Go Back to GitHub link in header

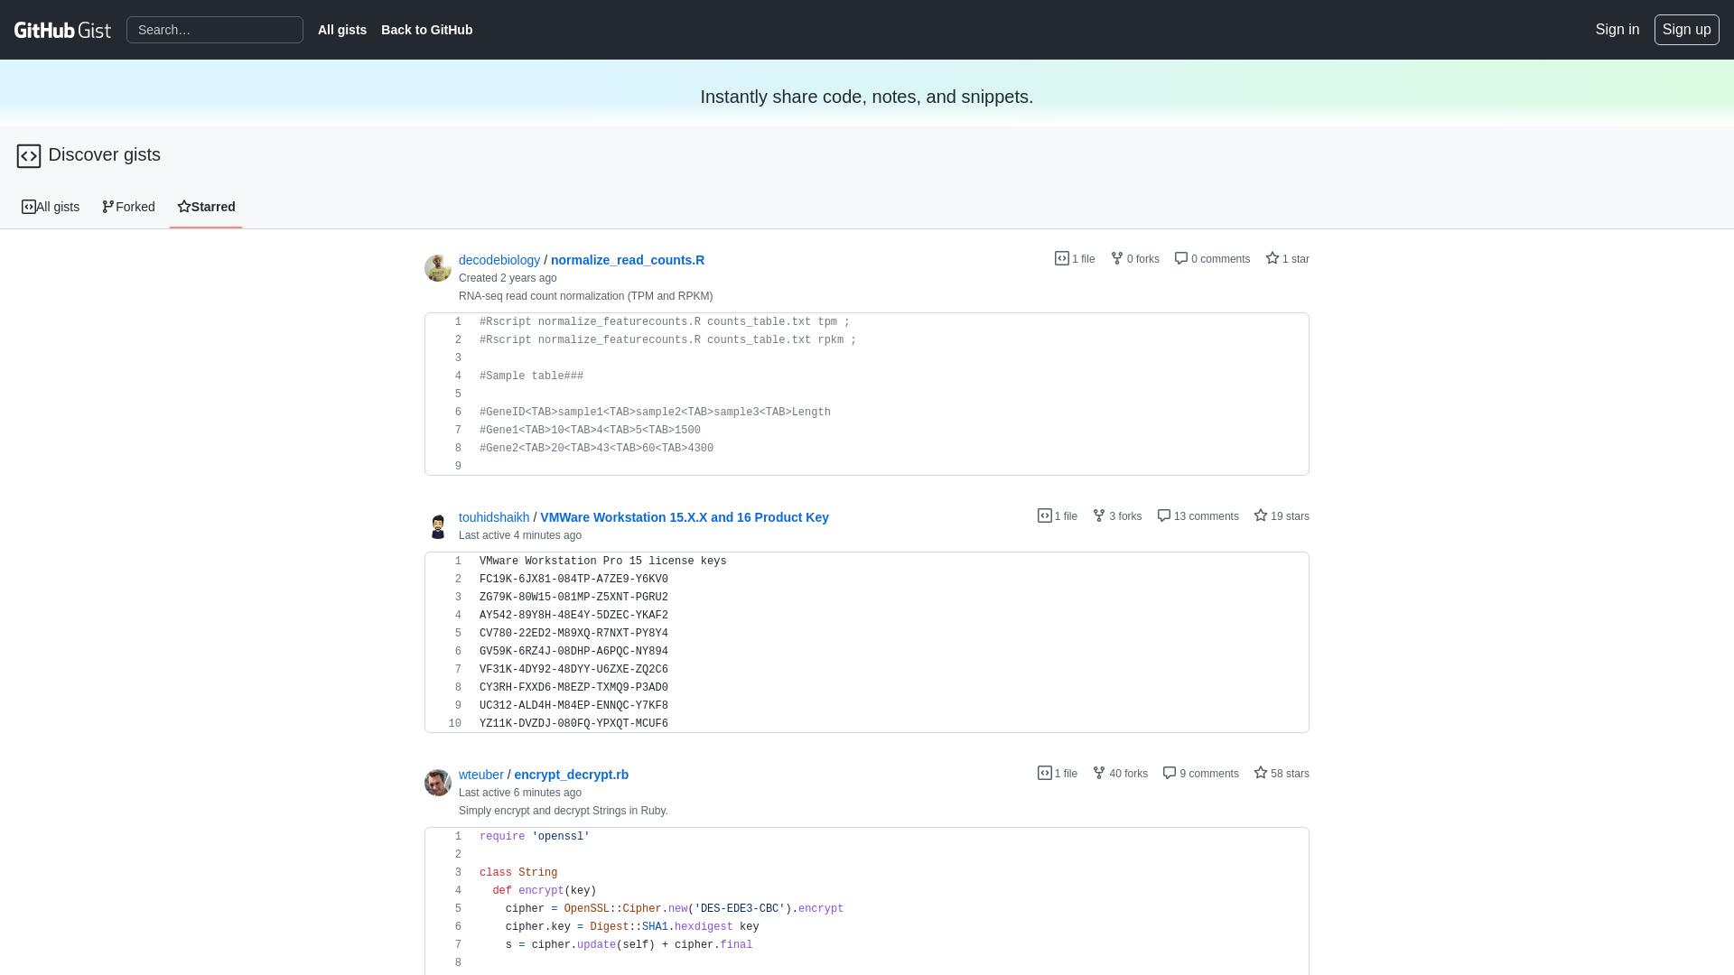[426, 30]
